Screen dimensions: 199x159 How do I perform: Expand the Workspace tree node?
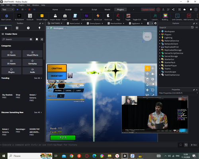[160, 31]
